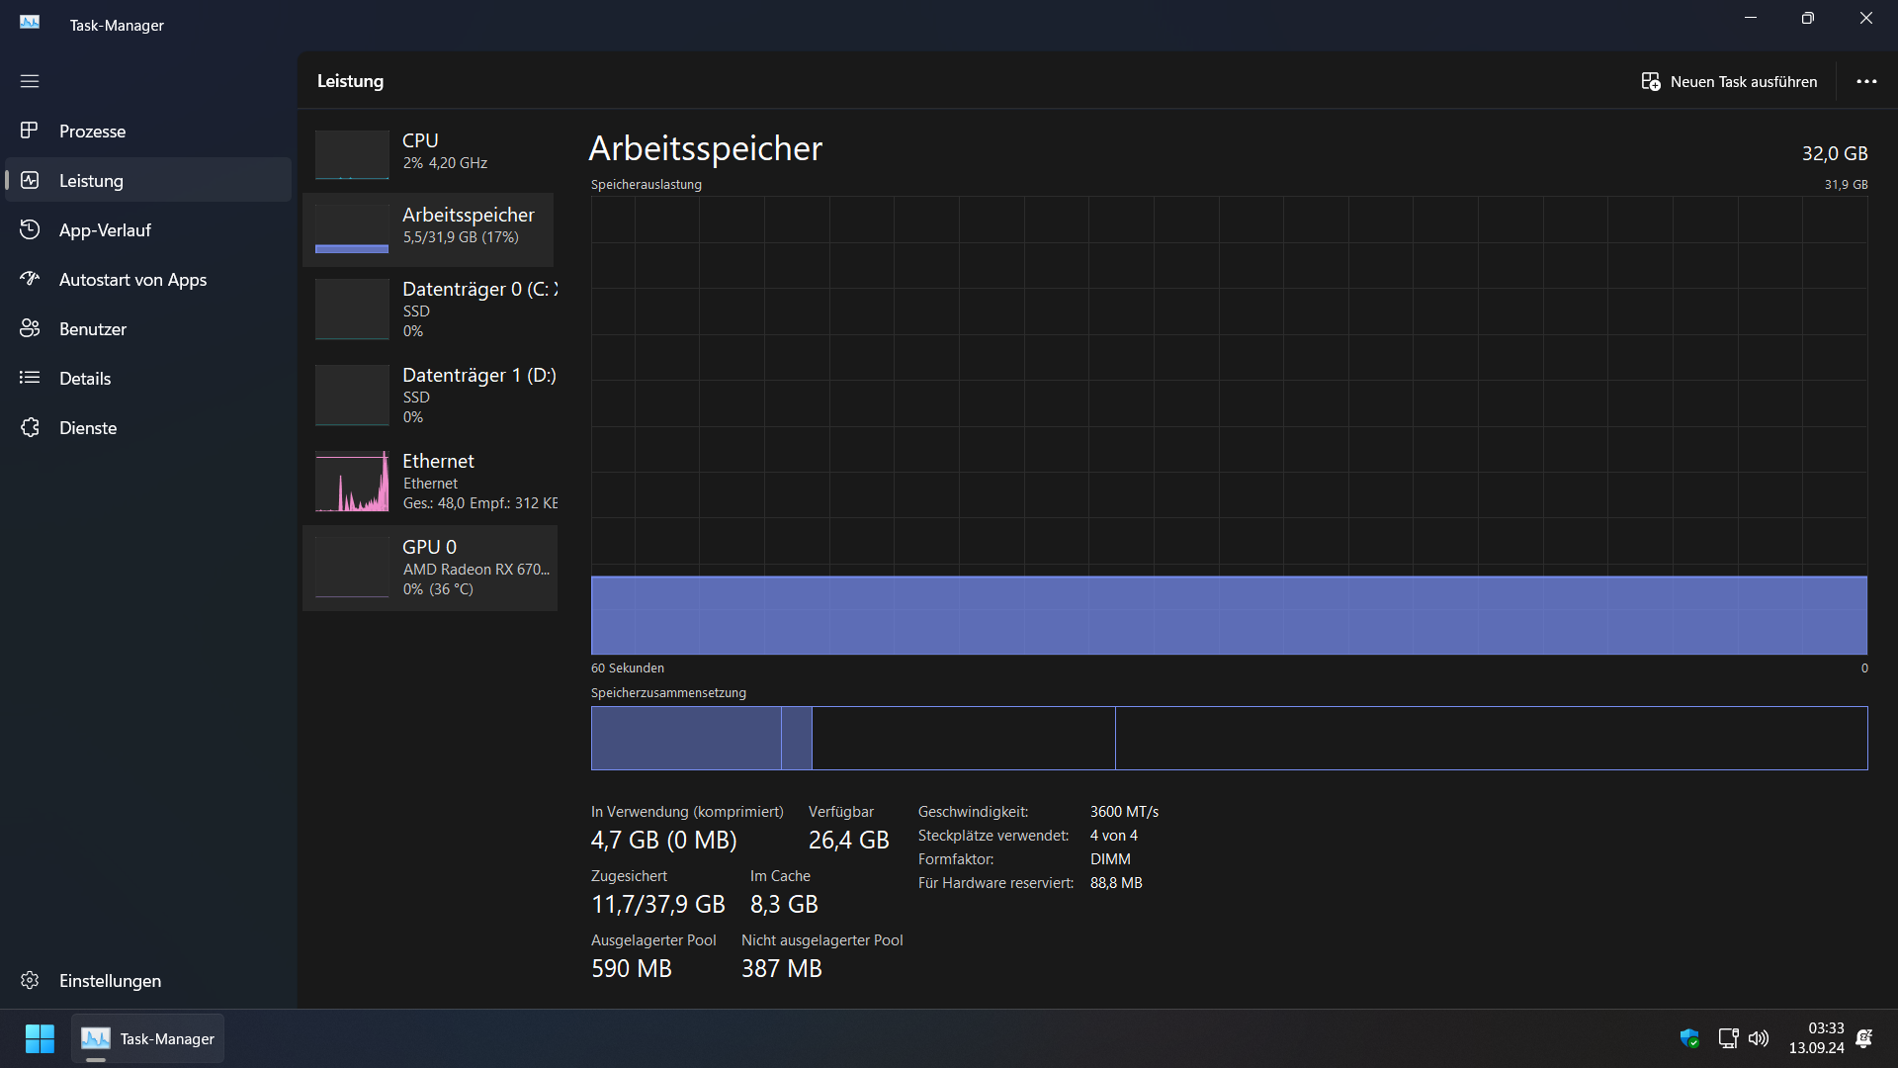The height and width of the screenshot is (1068, 1898).
Task: Open Autostart von Apps icon
Action: tap(30, 279)
